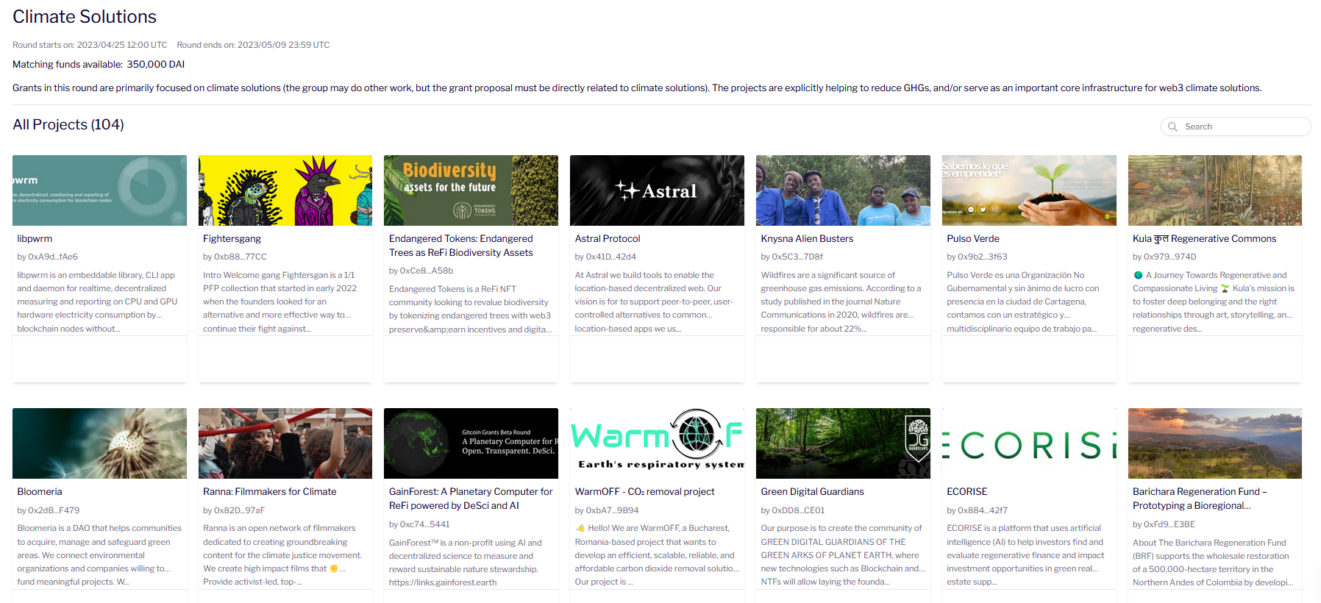Open the Bloomeria dandelion thumbnail

(99, 443)
